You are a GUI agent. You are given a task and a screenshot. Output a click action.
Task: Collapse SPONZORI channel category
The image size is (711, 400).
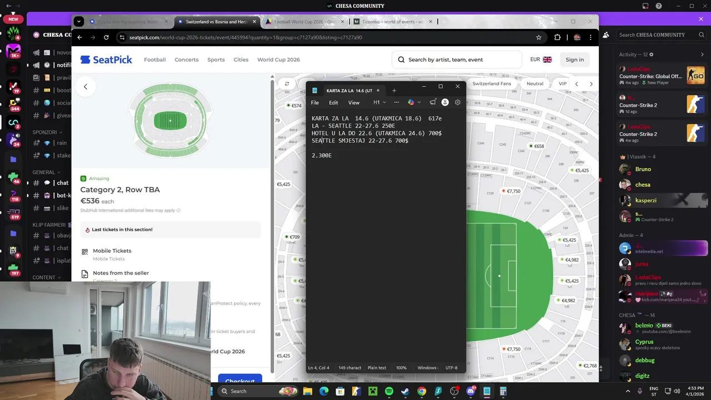click(x=47, y=132)
